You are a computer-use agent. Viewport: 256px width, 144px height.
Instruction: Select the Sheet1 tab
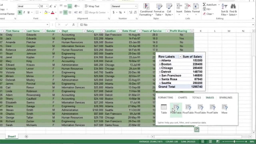pos(11,136)
